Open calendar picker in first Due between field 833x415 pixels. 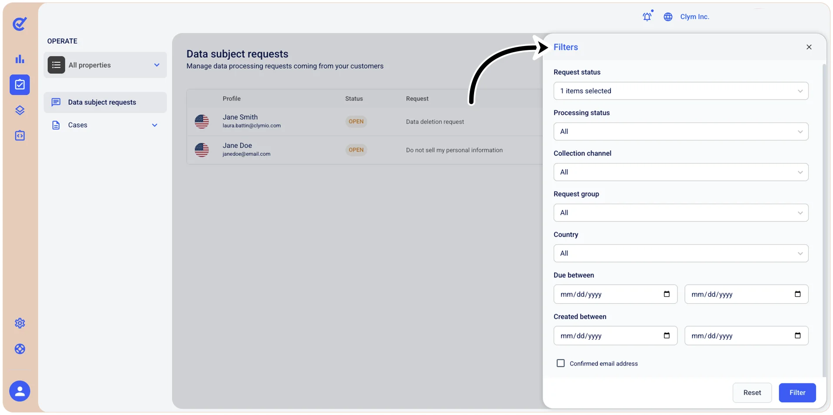[x=667, y=294]
